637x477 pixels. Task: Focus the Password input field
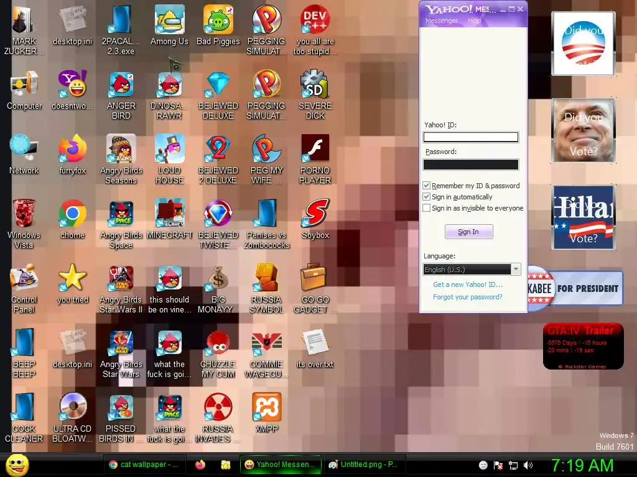470,164
